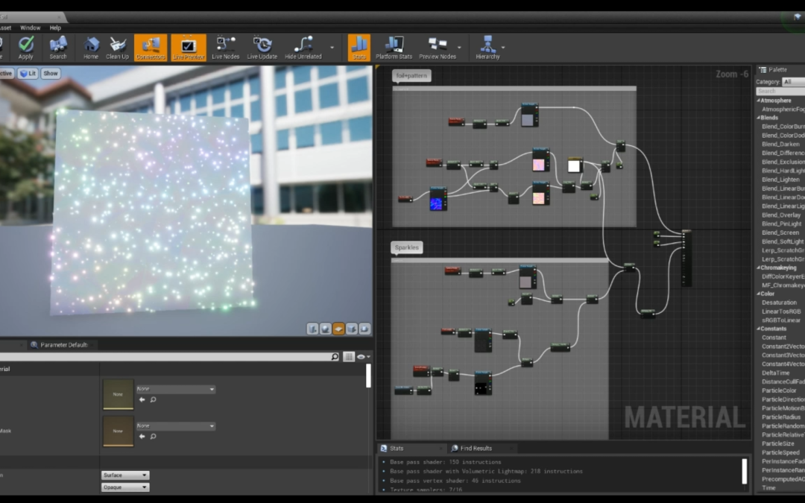The height and width of the screenshot is (503, 805).
Task: Select the Sparkles comment label
Action: coord(407,247)
